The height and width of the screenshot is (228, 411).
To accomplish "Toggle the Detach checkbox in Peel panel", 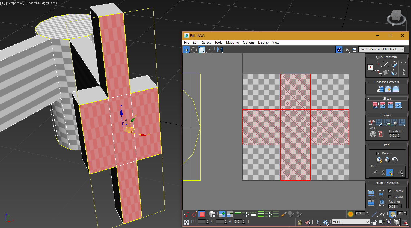I will 378,153.
